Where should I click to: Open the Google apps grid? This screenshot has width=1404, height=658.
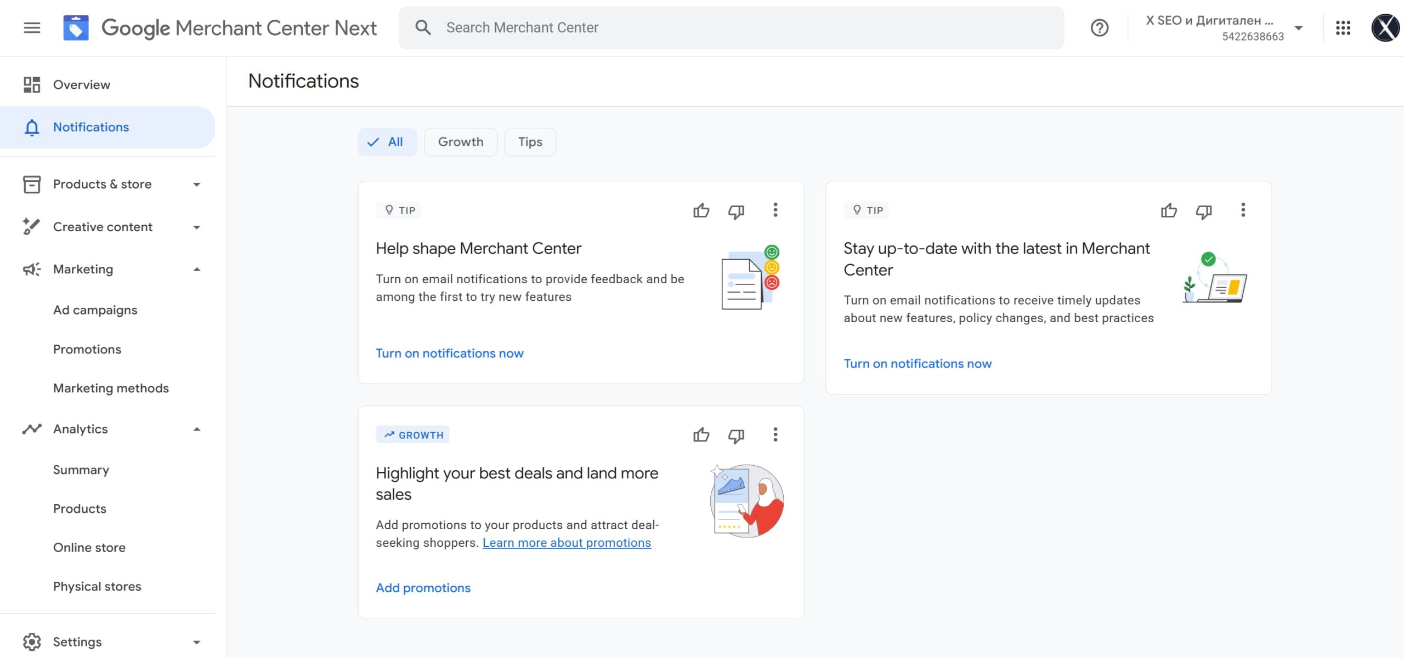pyautogui.click(x=1343, y=27)
